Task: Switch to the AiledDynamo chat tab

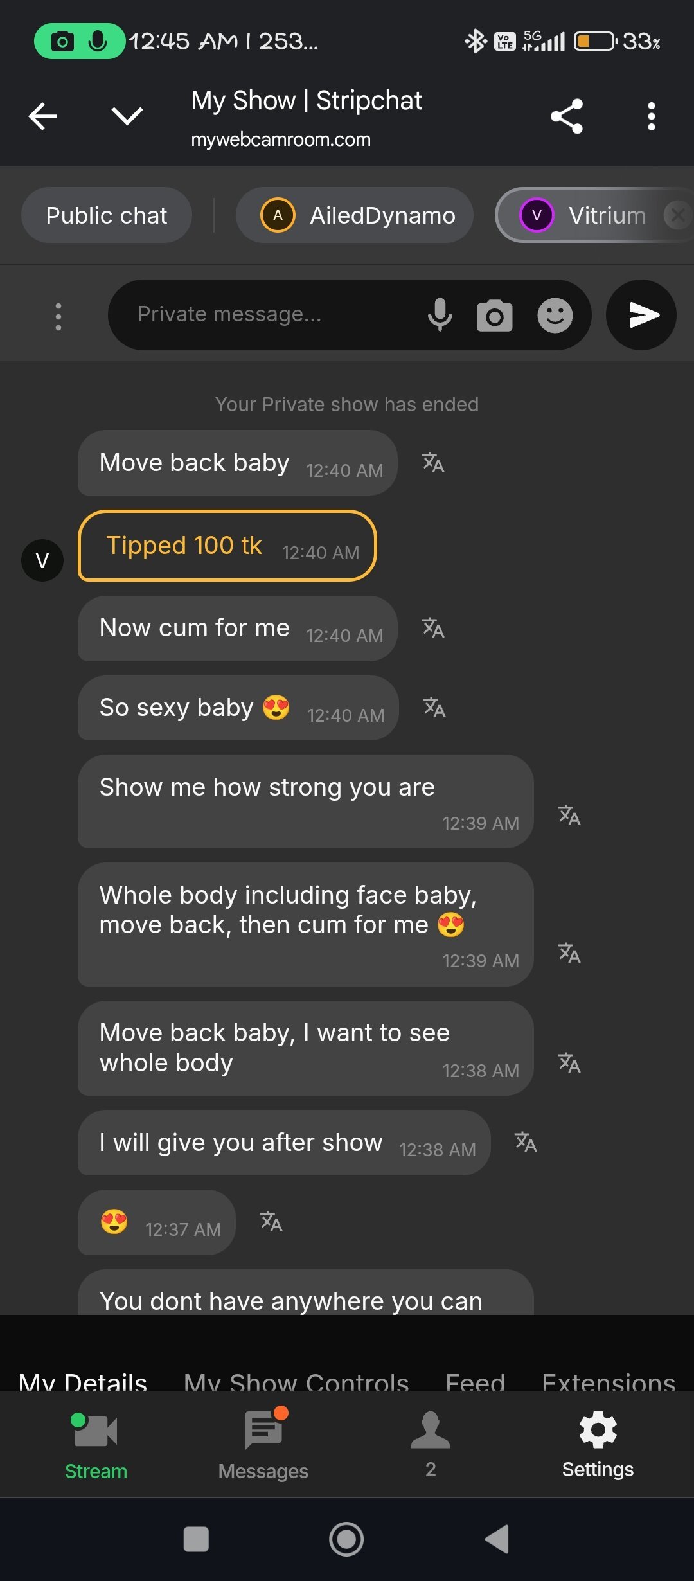Action: (355, 215)
